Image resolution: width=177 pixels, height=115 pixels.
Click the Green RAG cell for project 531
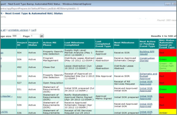point(168,90)
